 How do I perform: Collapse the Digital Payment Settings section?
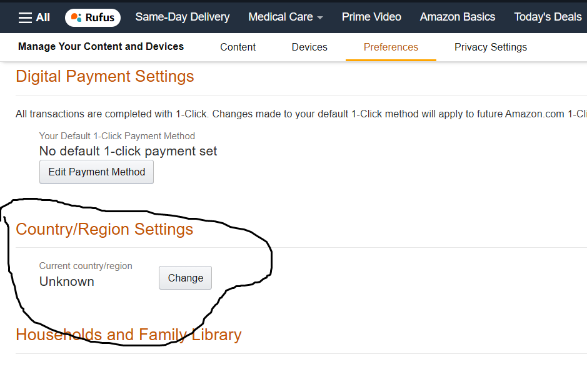coord(105,77)
